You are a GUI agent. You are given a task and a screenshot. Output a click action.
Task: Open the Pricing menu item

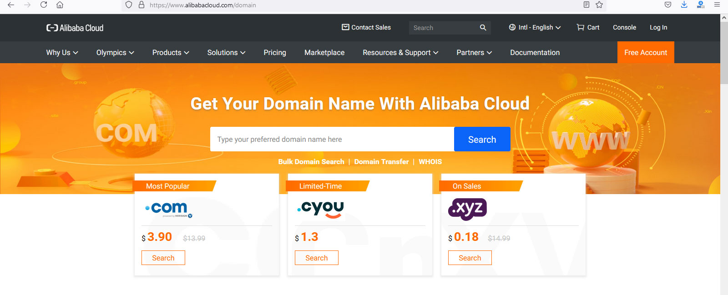pyautogui.click(x=275, y=53)
